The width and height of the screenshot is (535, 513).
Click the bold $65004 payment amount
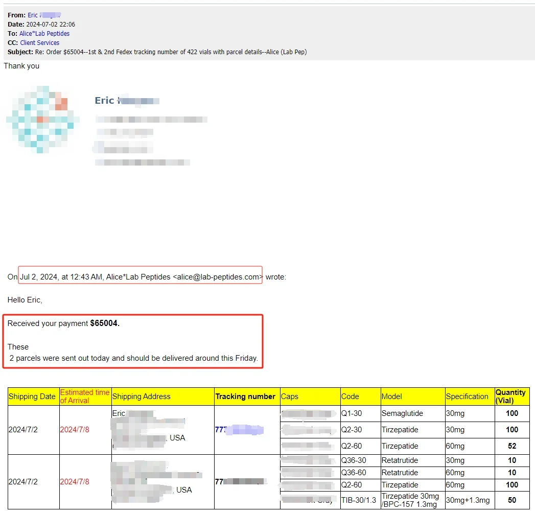tap(104, 323)
